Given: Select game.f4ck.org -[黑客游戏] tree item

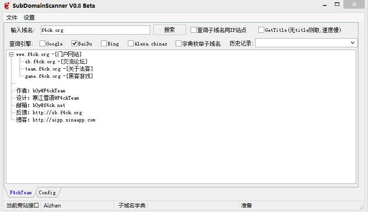Looking at the screenshot, I should pos(59,76).
